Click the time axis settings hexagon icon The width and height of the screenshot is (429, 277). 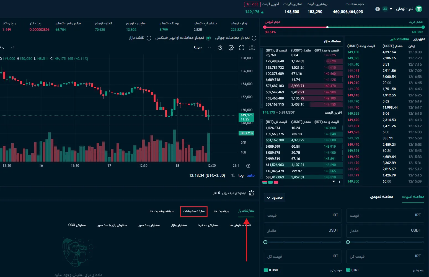(248, 166)
